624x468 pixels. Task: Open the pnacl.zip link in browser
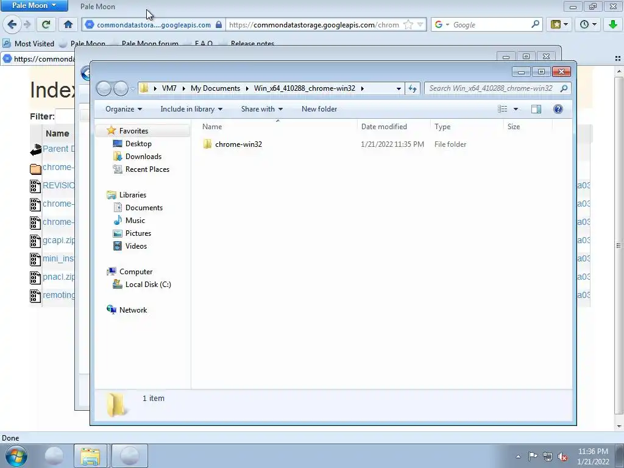point(58,277)
